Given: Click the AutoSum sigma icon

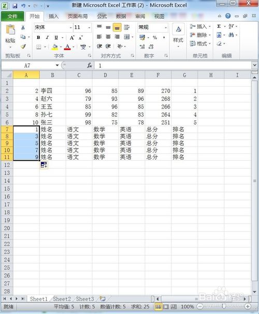Looking at the screenshot, I should click(x=219, y=26).
